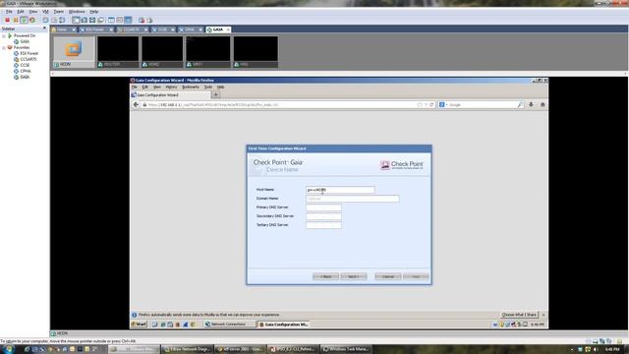
Task: Switch to the CCSE VM tab
Action: pos(162,29)
